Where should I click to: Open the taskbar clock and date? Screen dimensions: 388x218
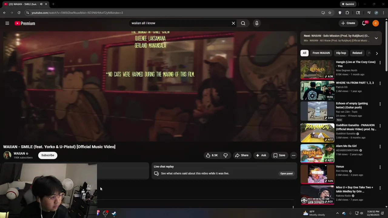click(373, 213)
